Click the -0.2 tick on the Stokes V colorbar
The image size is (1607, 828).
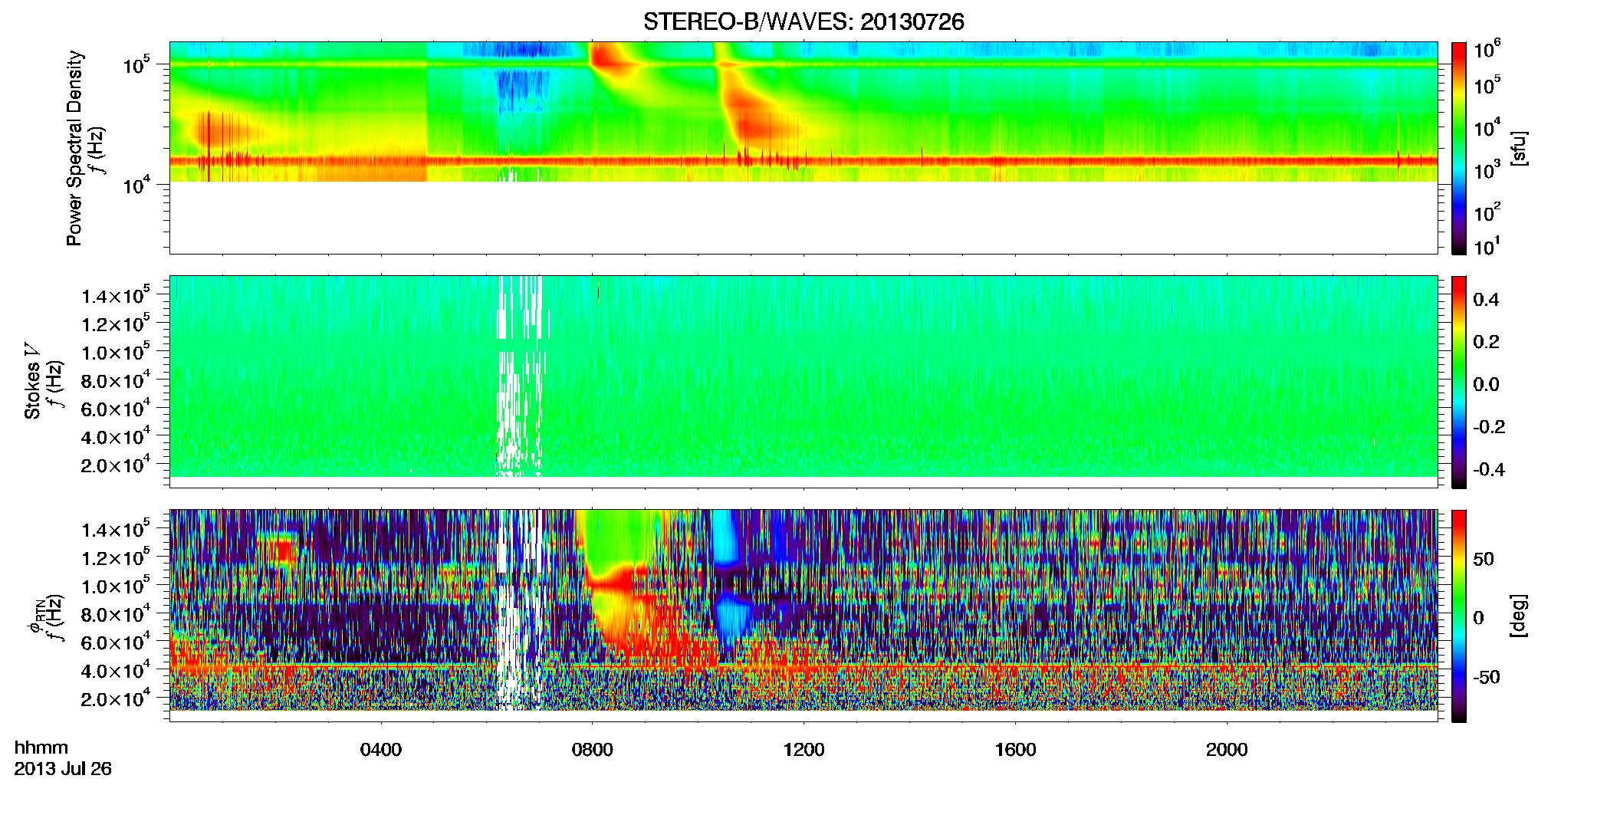(1489, 426)
